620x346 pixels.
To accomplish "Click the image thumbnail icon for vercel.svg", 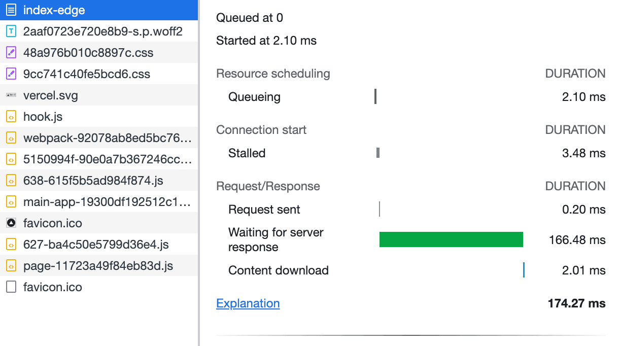I will 11,95.
